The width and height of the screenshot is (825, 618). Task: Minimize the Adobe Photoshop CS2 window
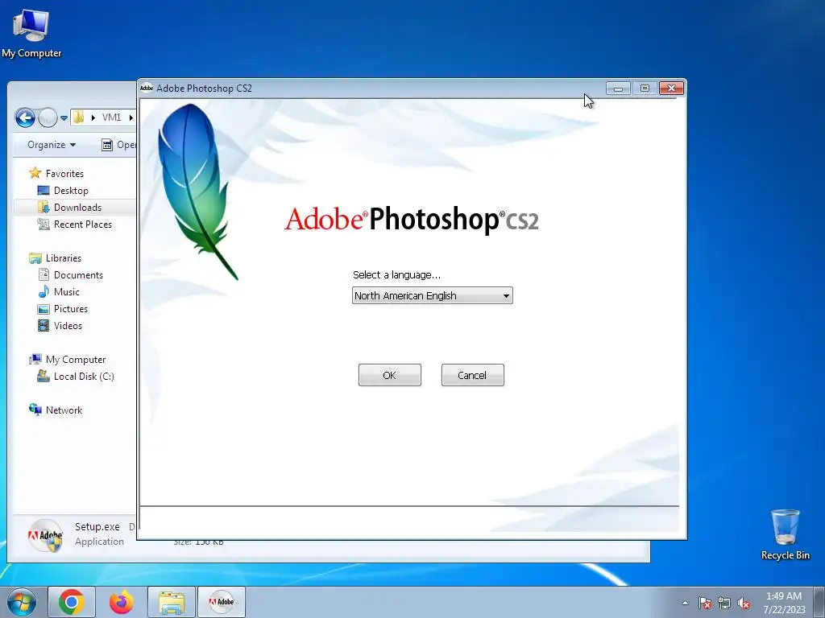click(x=618, y=89)
